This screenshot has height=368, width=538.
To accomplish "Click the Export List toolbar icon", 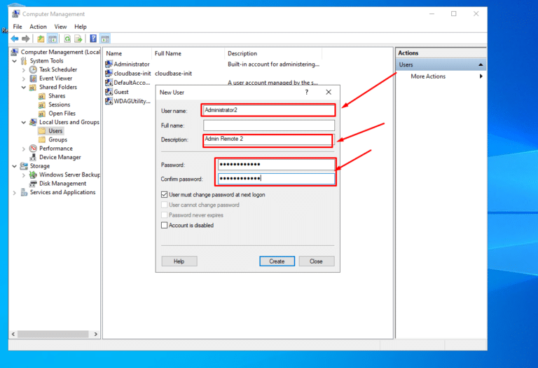I will (78, 39).
